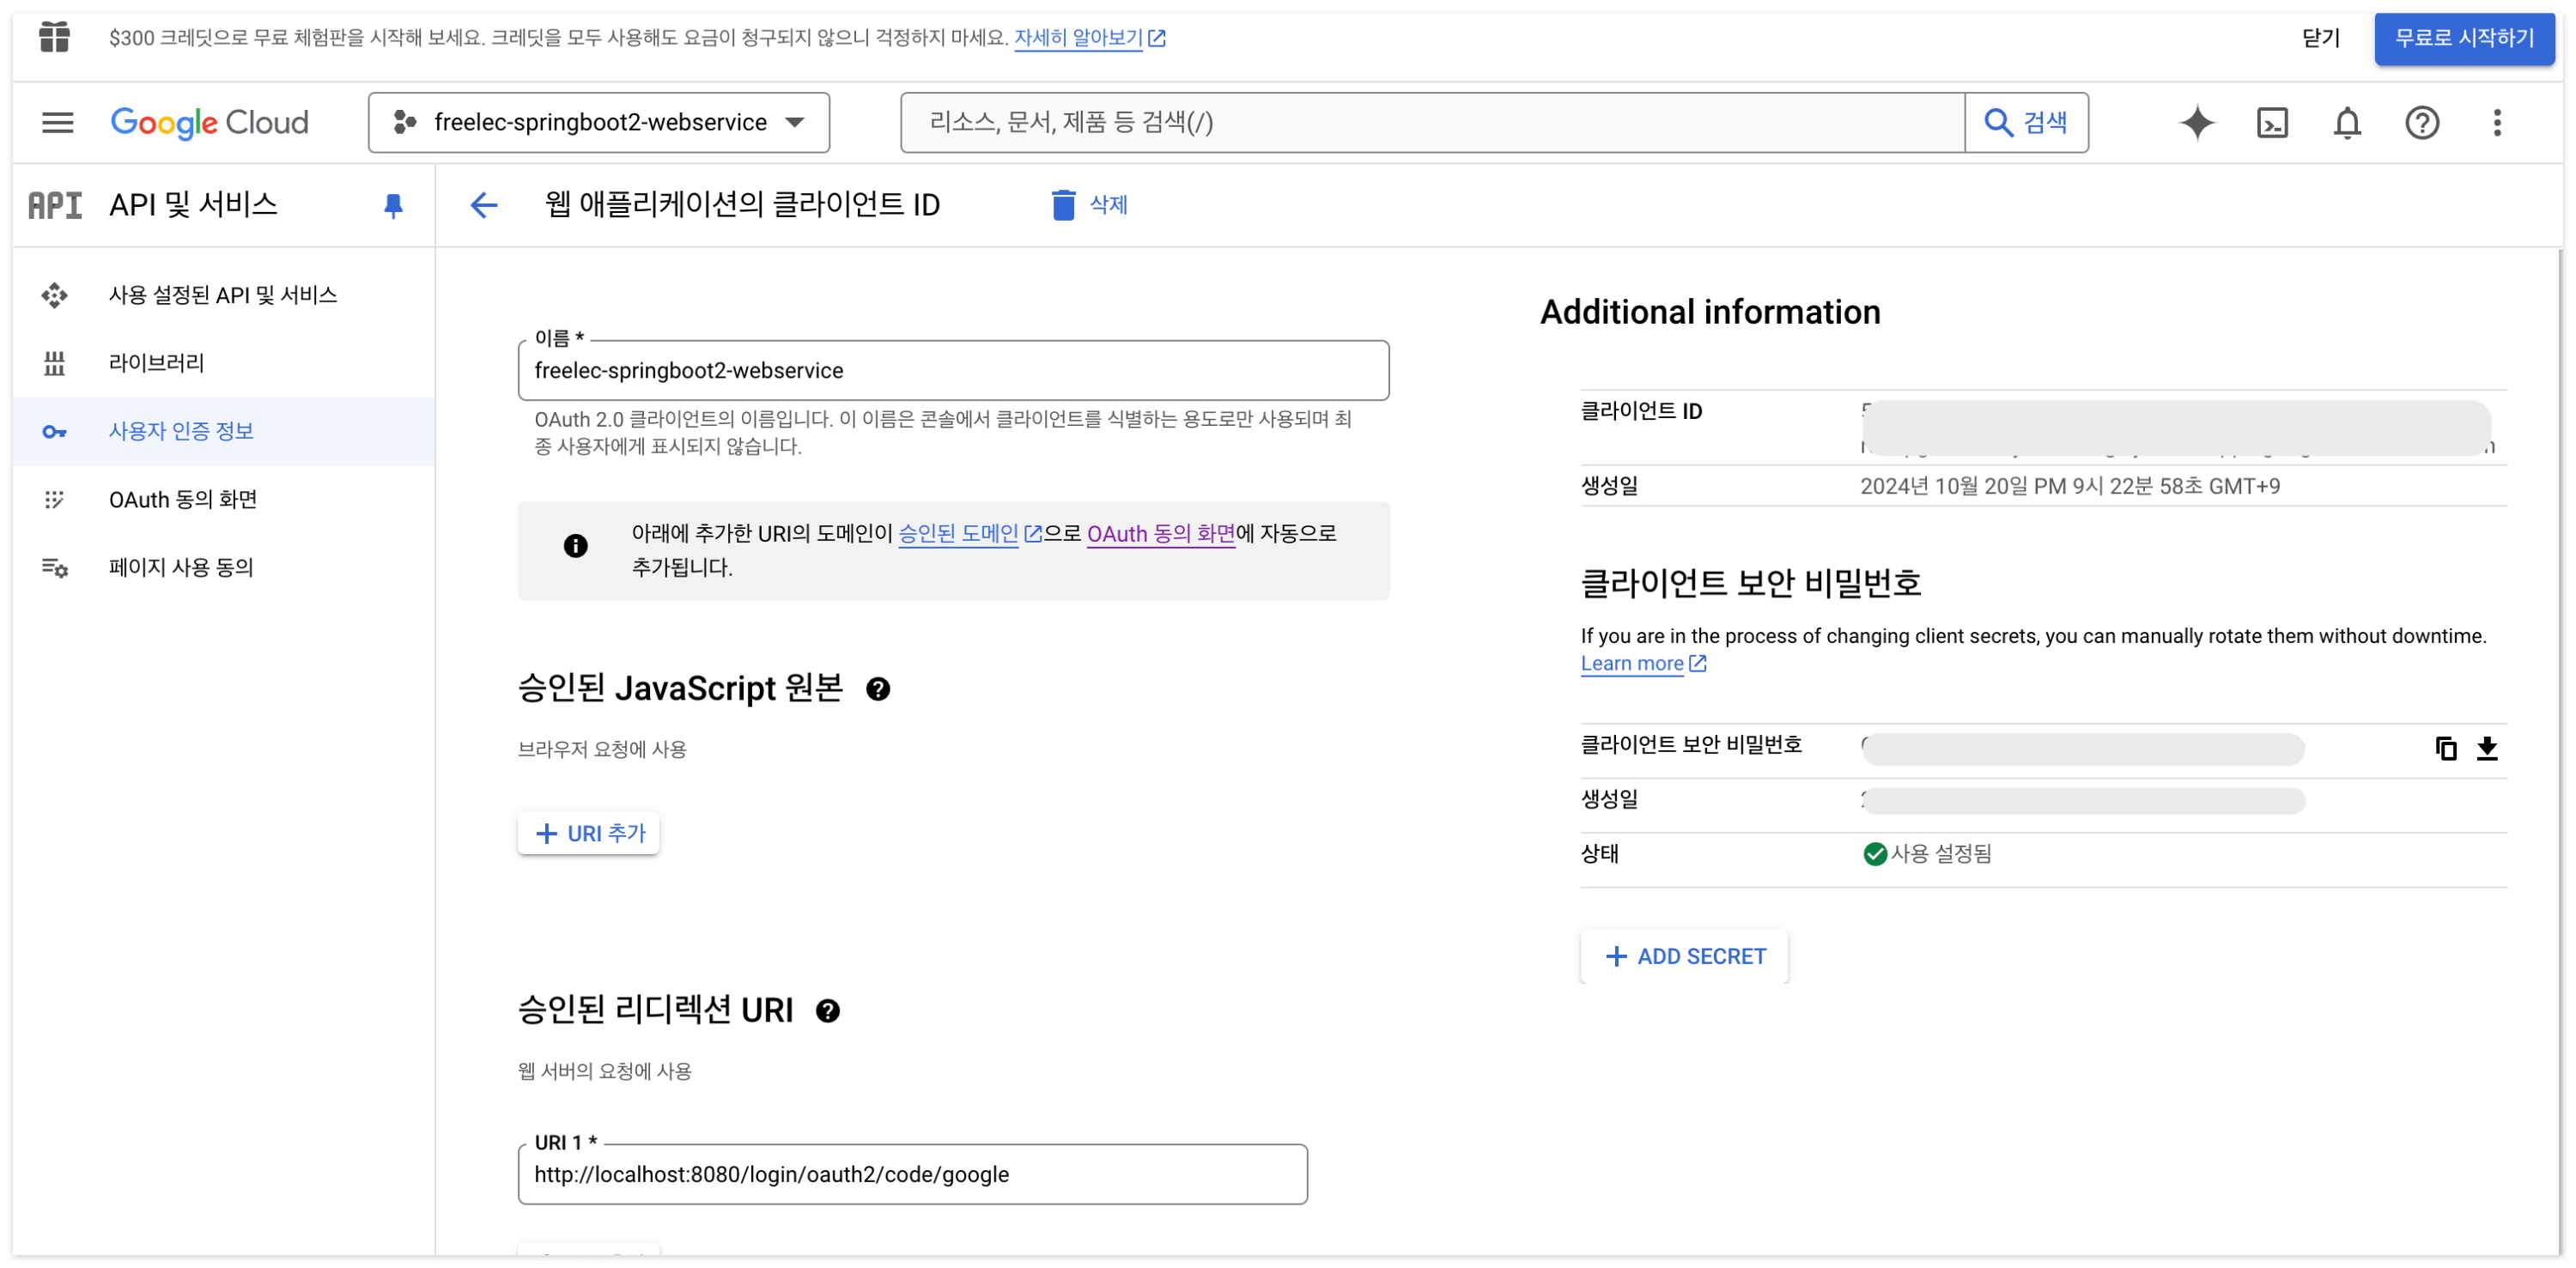Select 라이브러리 in the sidebar
This screenshot has height=1268, width=2576.
(x=156, y=363)
